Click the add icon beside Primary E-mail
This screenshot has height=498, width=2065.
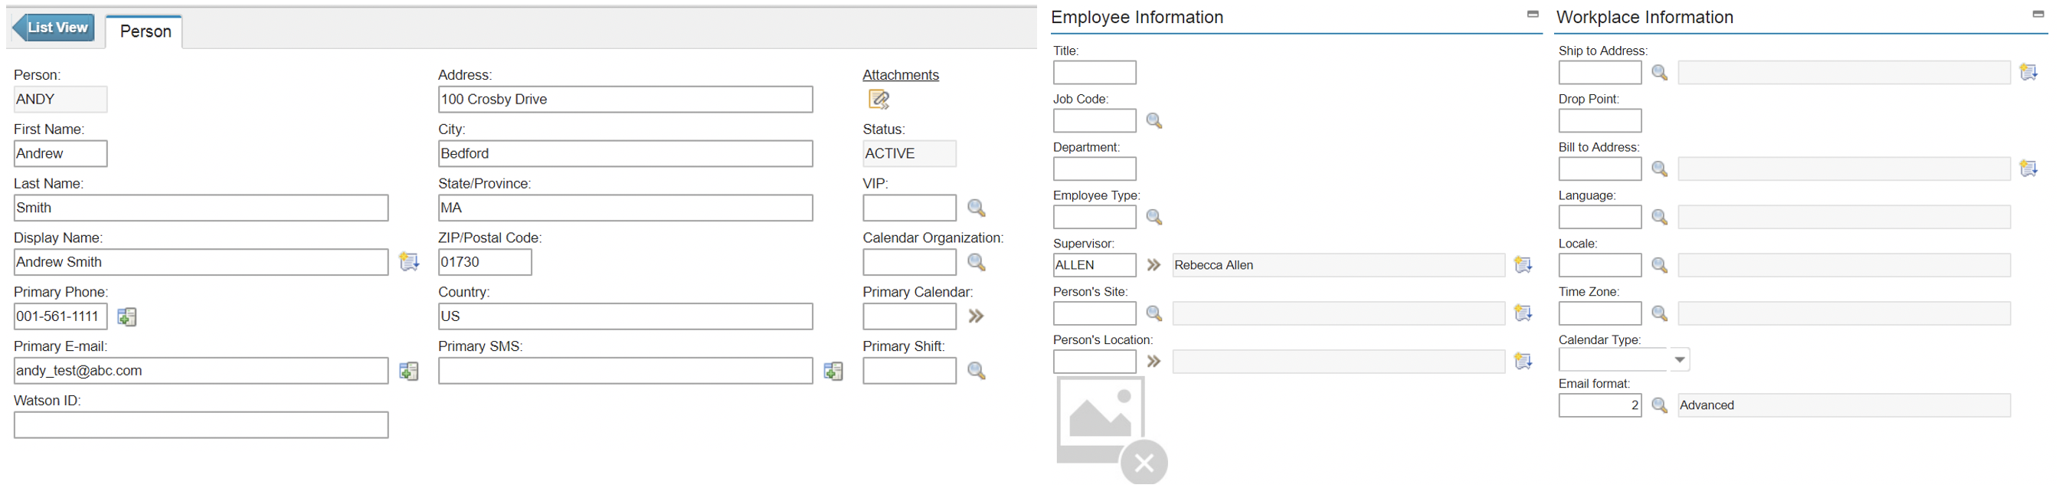click(x=409, y=372)
